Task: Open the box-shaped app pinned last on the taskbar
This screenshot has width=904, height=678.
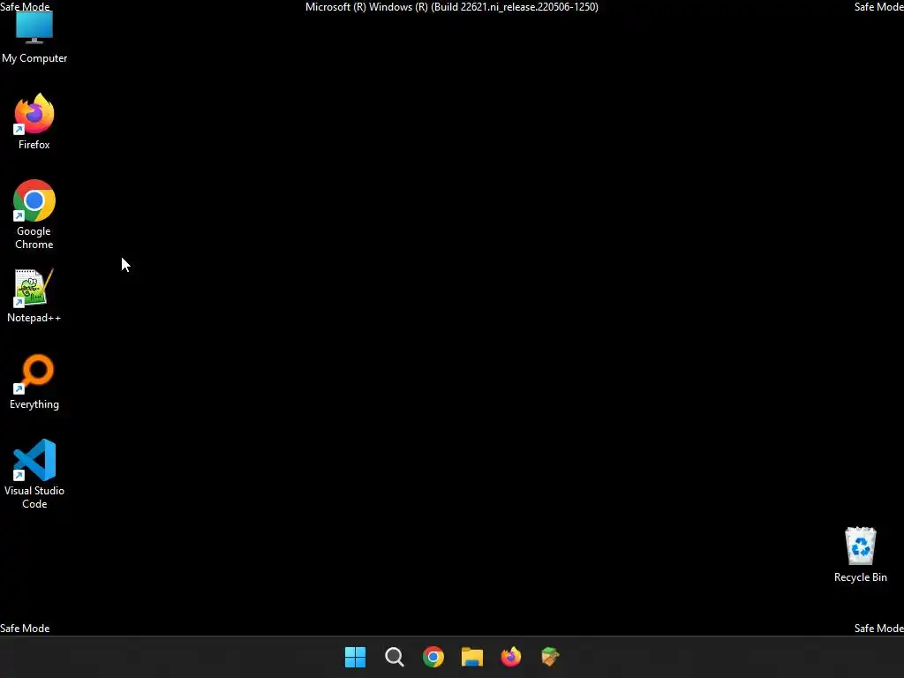Action: coord(550,657)
